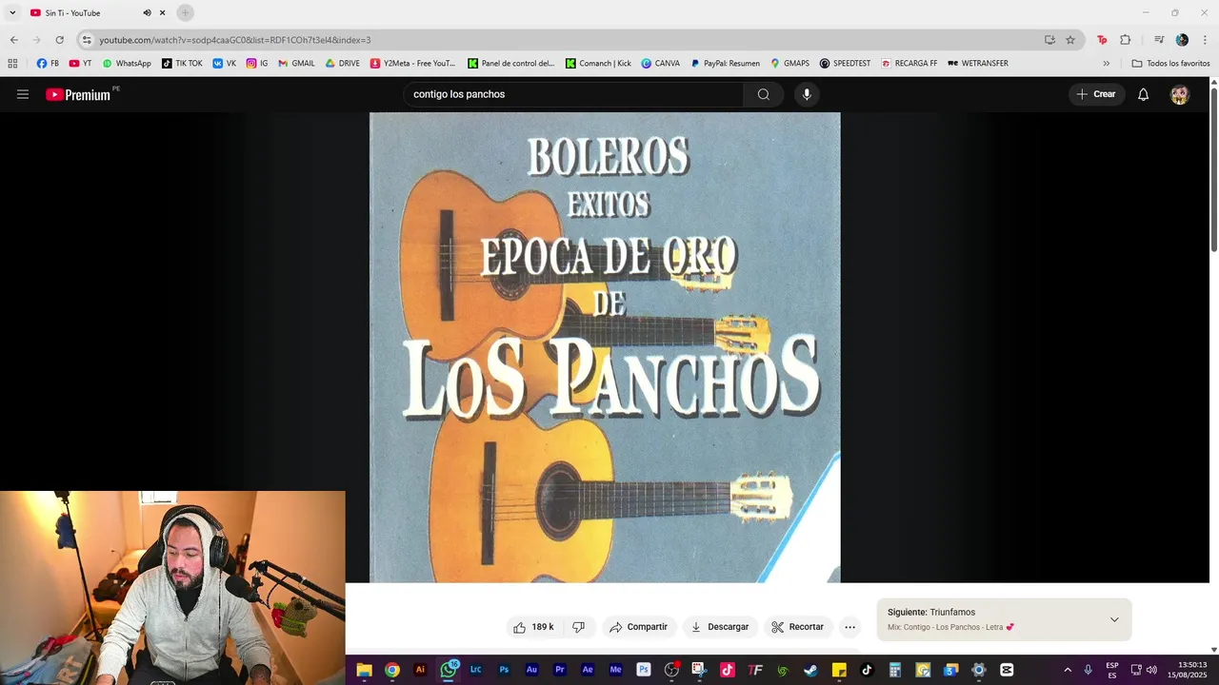Open the VK bookmark
The height and width of the screenshot is (685, 1219).
pos(225,64)
